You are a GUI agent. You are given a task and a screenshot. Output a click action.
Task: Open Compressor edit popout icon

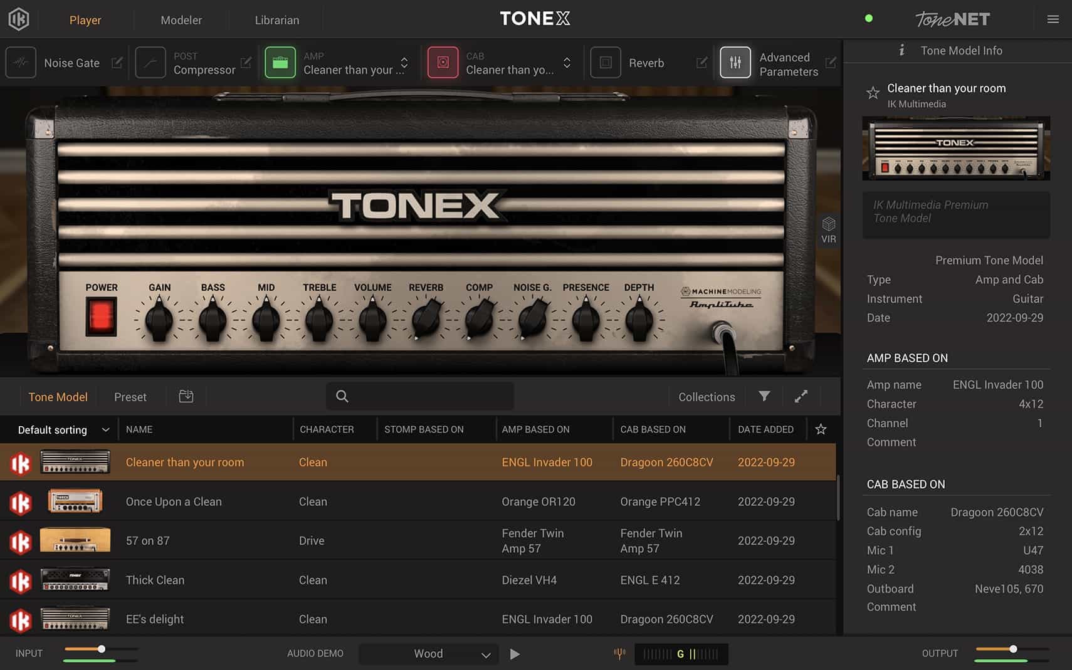tap(246, 63)
